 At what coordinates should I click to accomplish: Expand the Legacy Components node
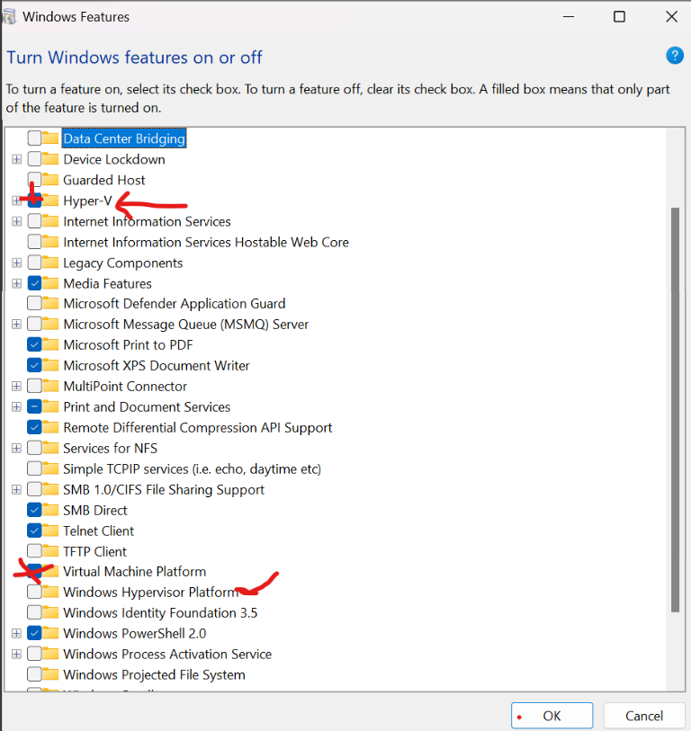tap(16, 263)
